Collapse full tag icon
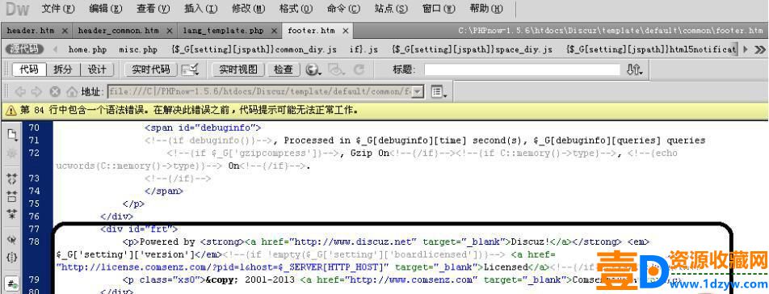The image size is (769, 294). (12, 178)
